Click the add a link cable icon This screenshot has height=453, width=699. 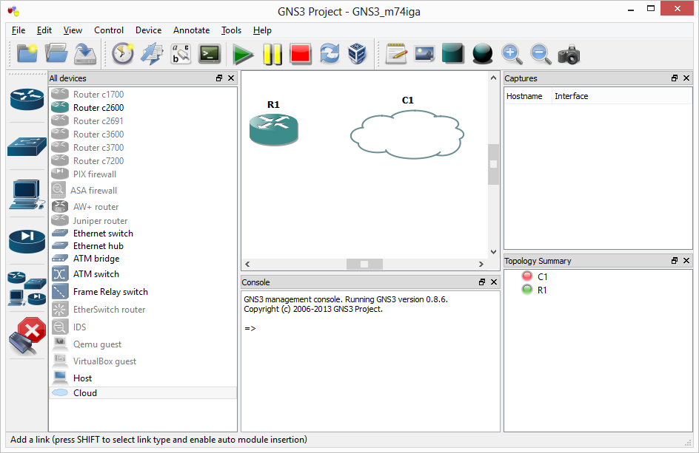27,336
